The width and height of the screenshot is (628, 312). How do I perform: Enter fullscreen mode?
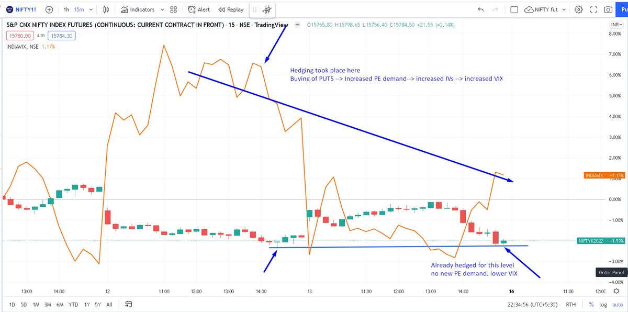(x=593, y=9)
